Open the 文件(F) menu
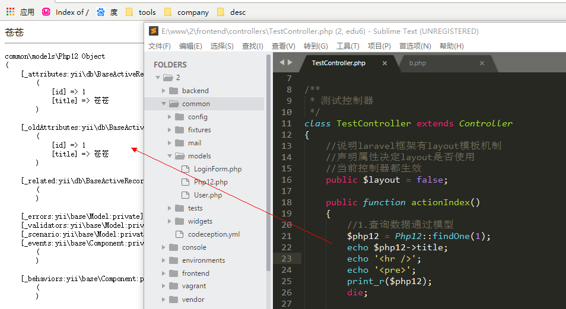 pyautogui.click(x=160, y=46)
